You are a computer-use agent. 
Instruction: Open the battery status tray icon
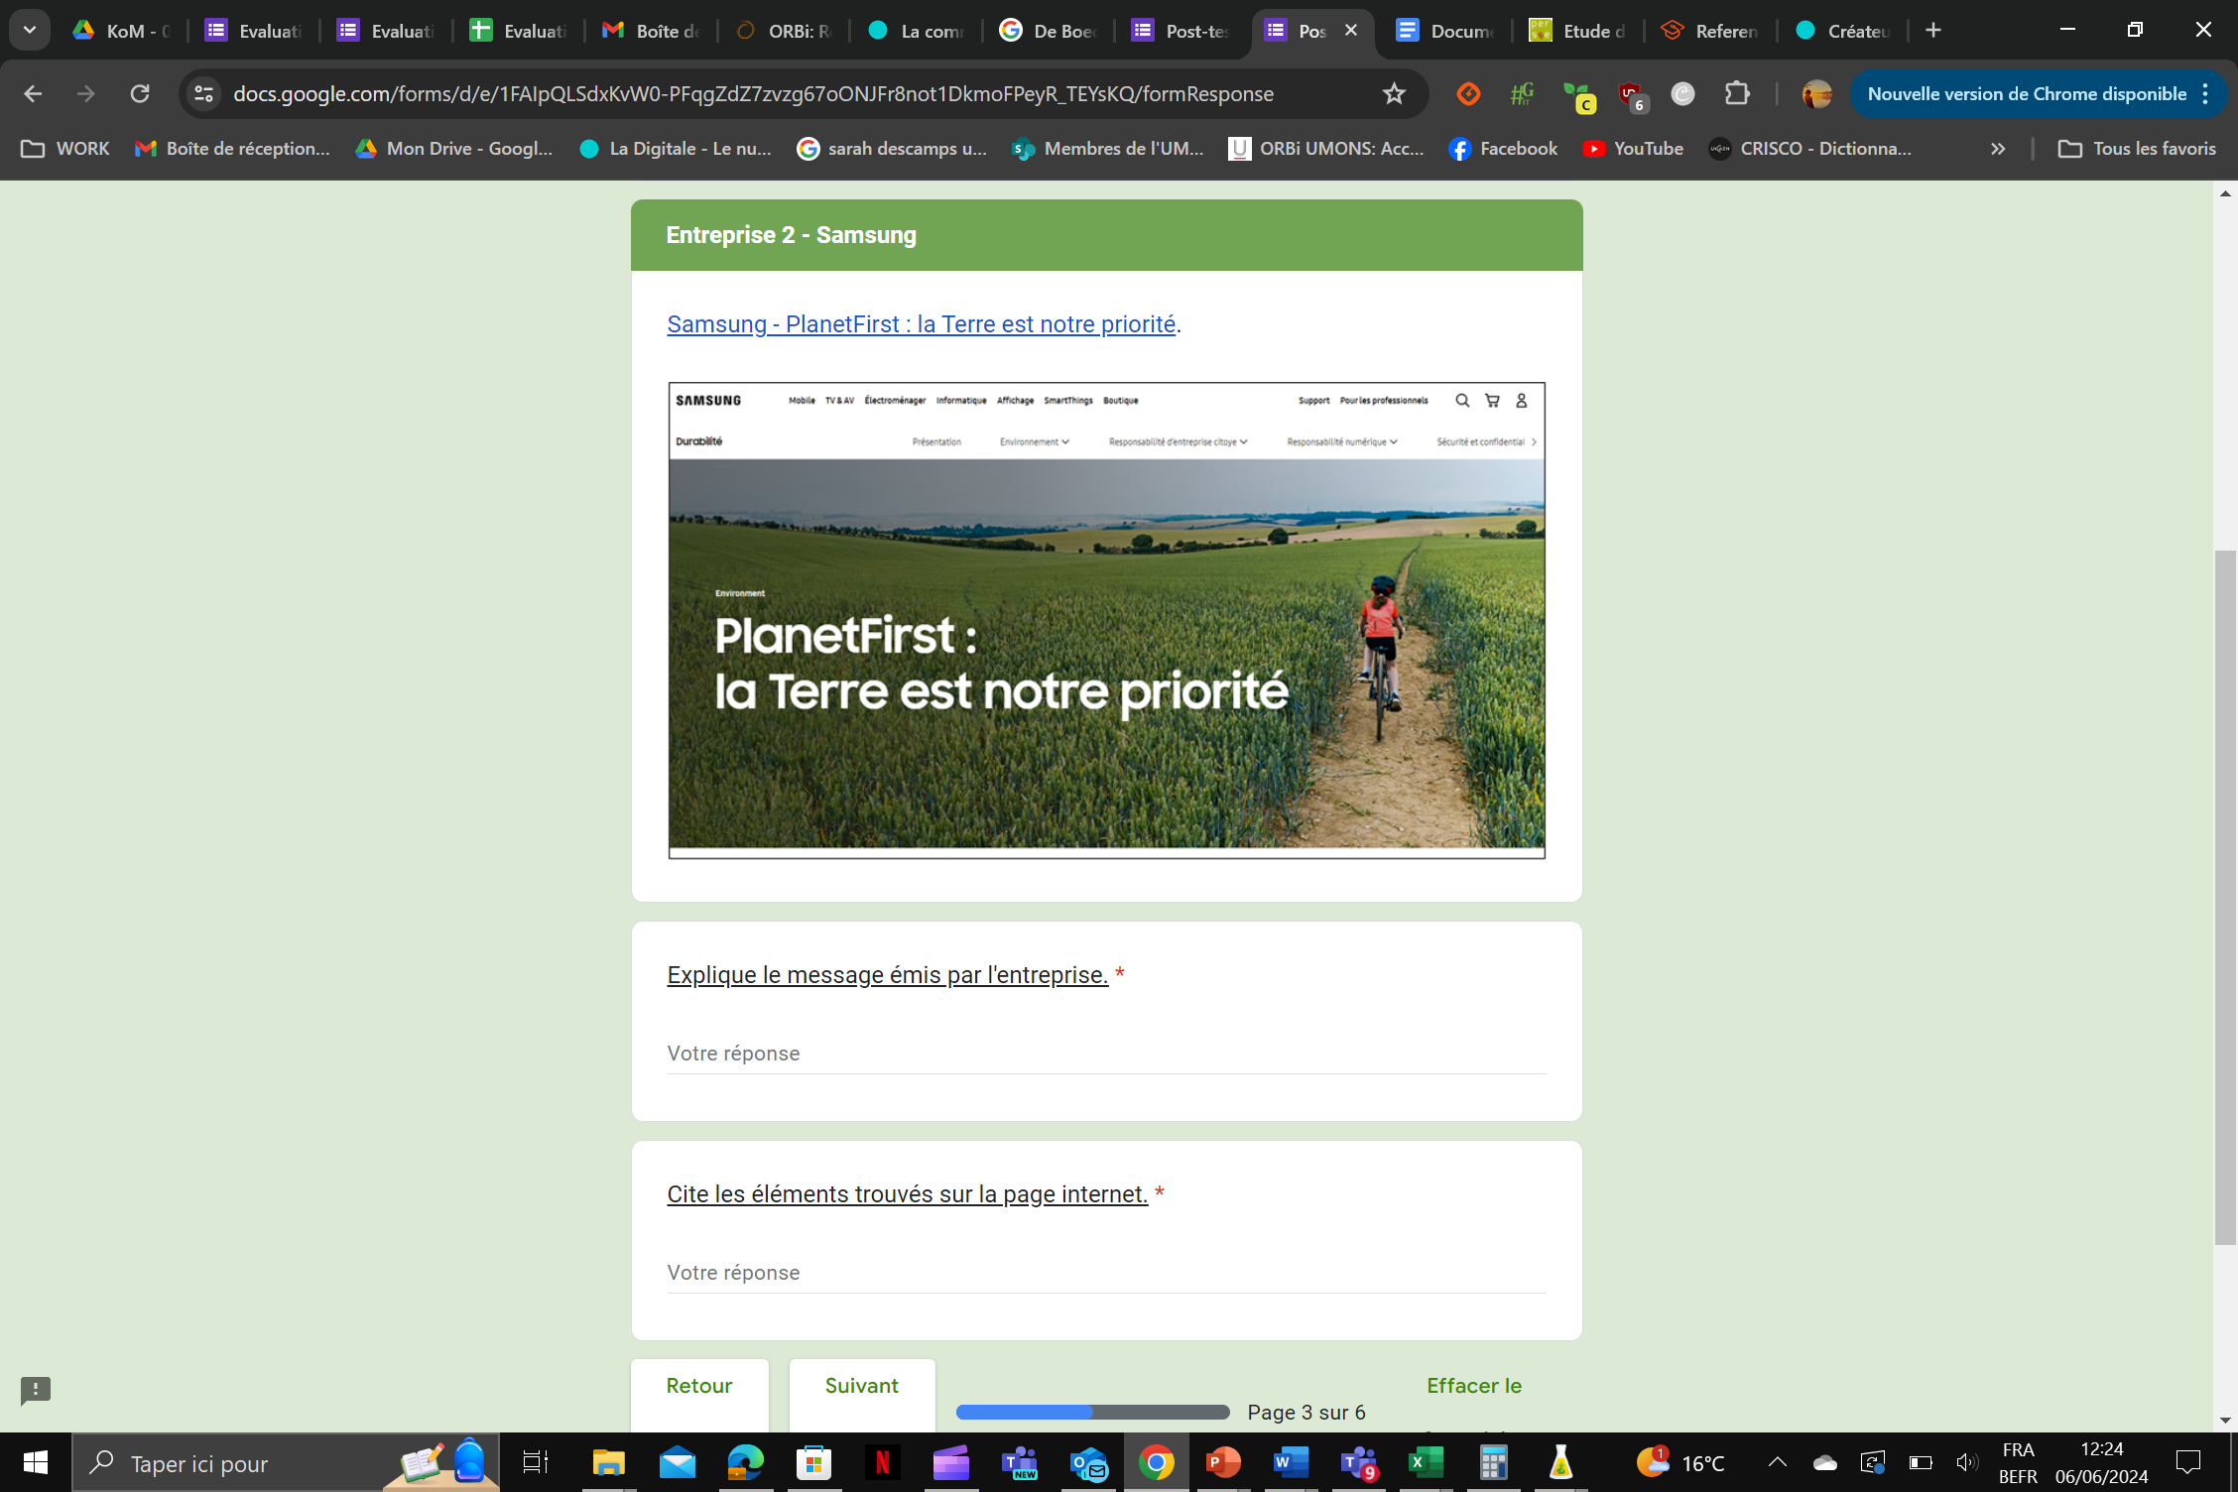1921,1463
